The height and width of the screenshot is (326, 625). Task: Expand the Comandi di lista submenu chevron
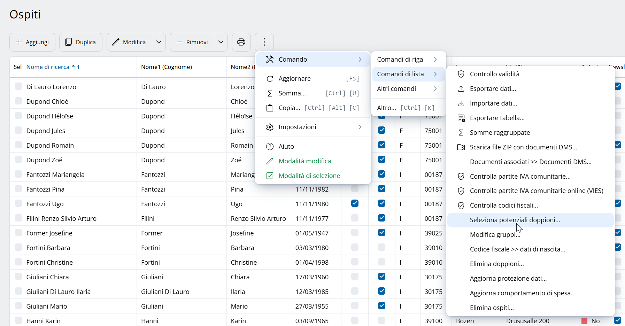point(435,74)
